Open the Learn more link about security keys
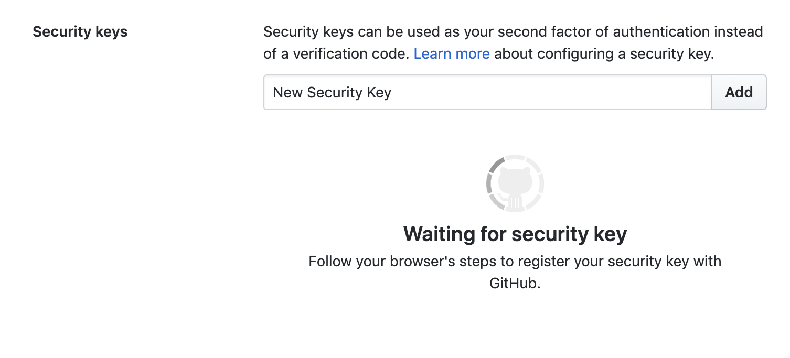This screenshot has height=358, width=790. click(x=452, y=53)
